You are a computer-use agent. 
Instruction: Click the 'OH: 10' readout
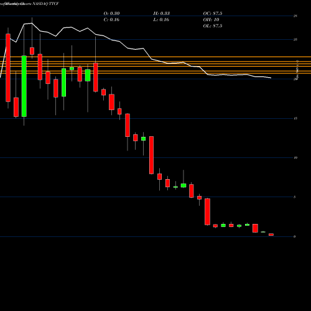pos(211,20)
